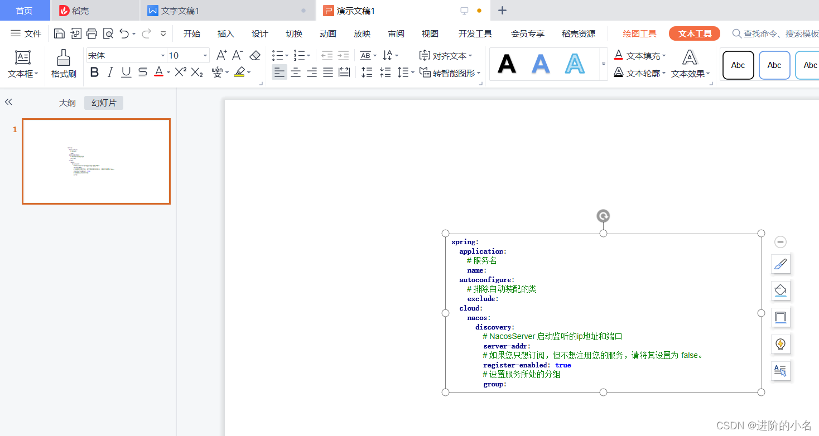This screenshot has height=436, width=819.
Task: Click the Print Preview icon
Action: pos(108,33)
